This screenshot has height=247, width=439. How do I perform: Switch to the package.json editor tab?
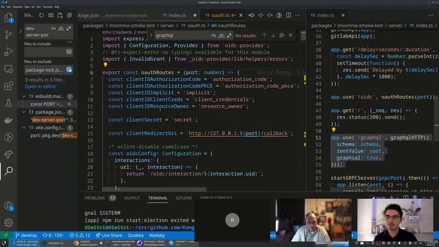point(112,15)
